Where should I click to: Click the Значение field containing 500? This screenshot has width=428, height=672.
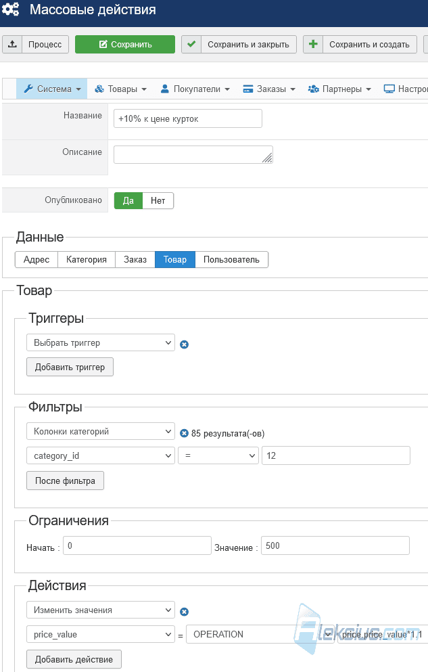point(335,545)
